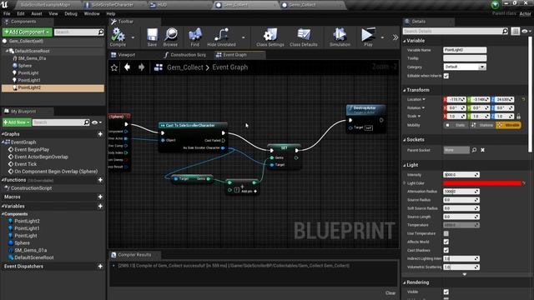The image size is (534, 300).
Task: Add new macro with Macros plus icon
Action: click(x=100, y=197)
